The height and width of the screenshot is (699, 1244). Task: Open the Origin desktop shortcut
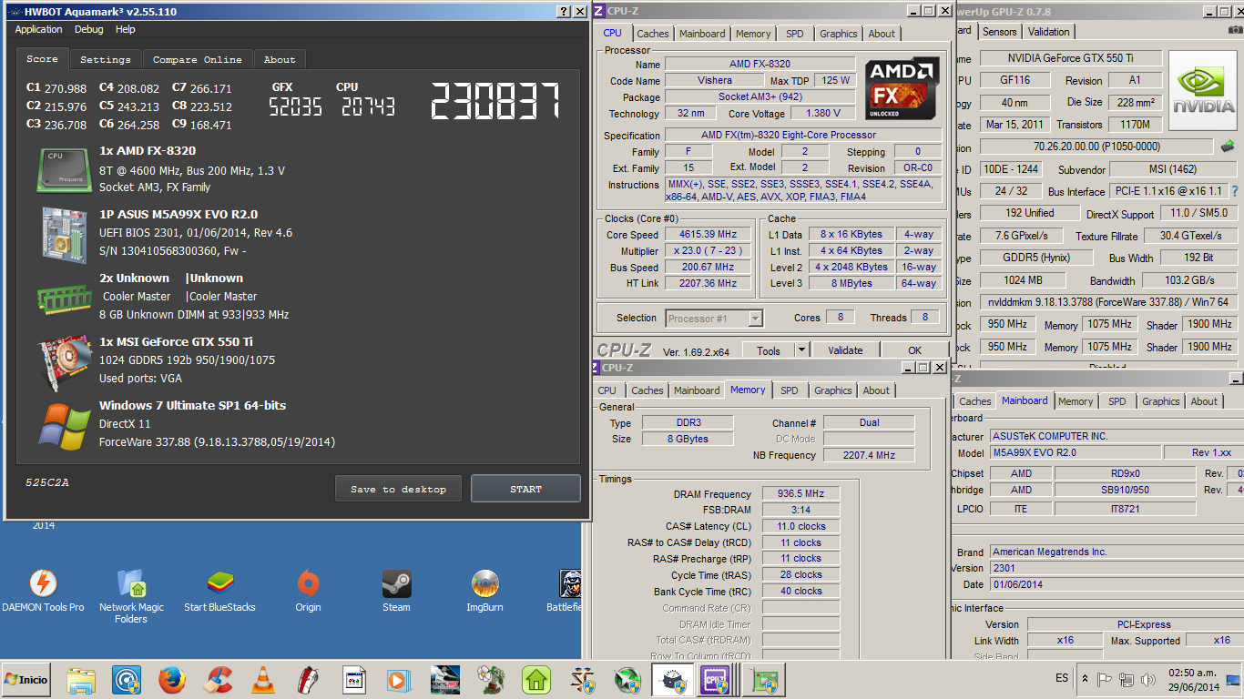tap(308, 591)
